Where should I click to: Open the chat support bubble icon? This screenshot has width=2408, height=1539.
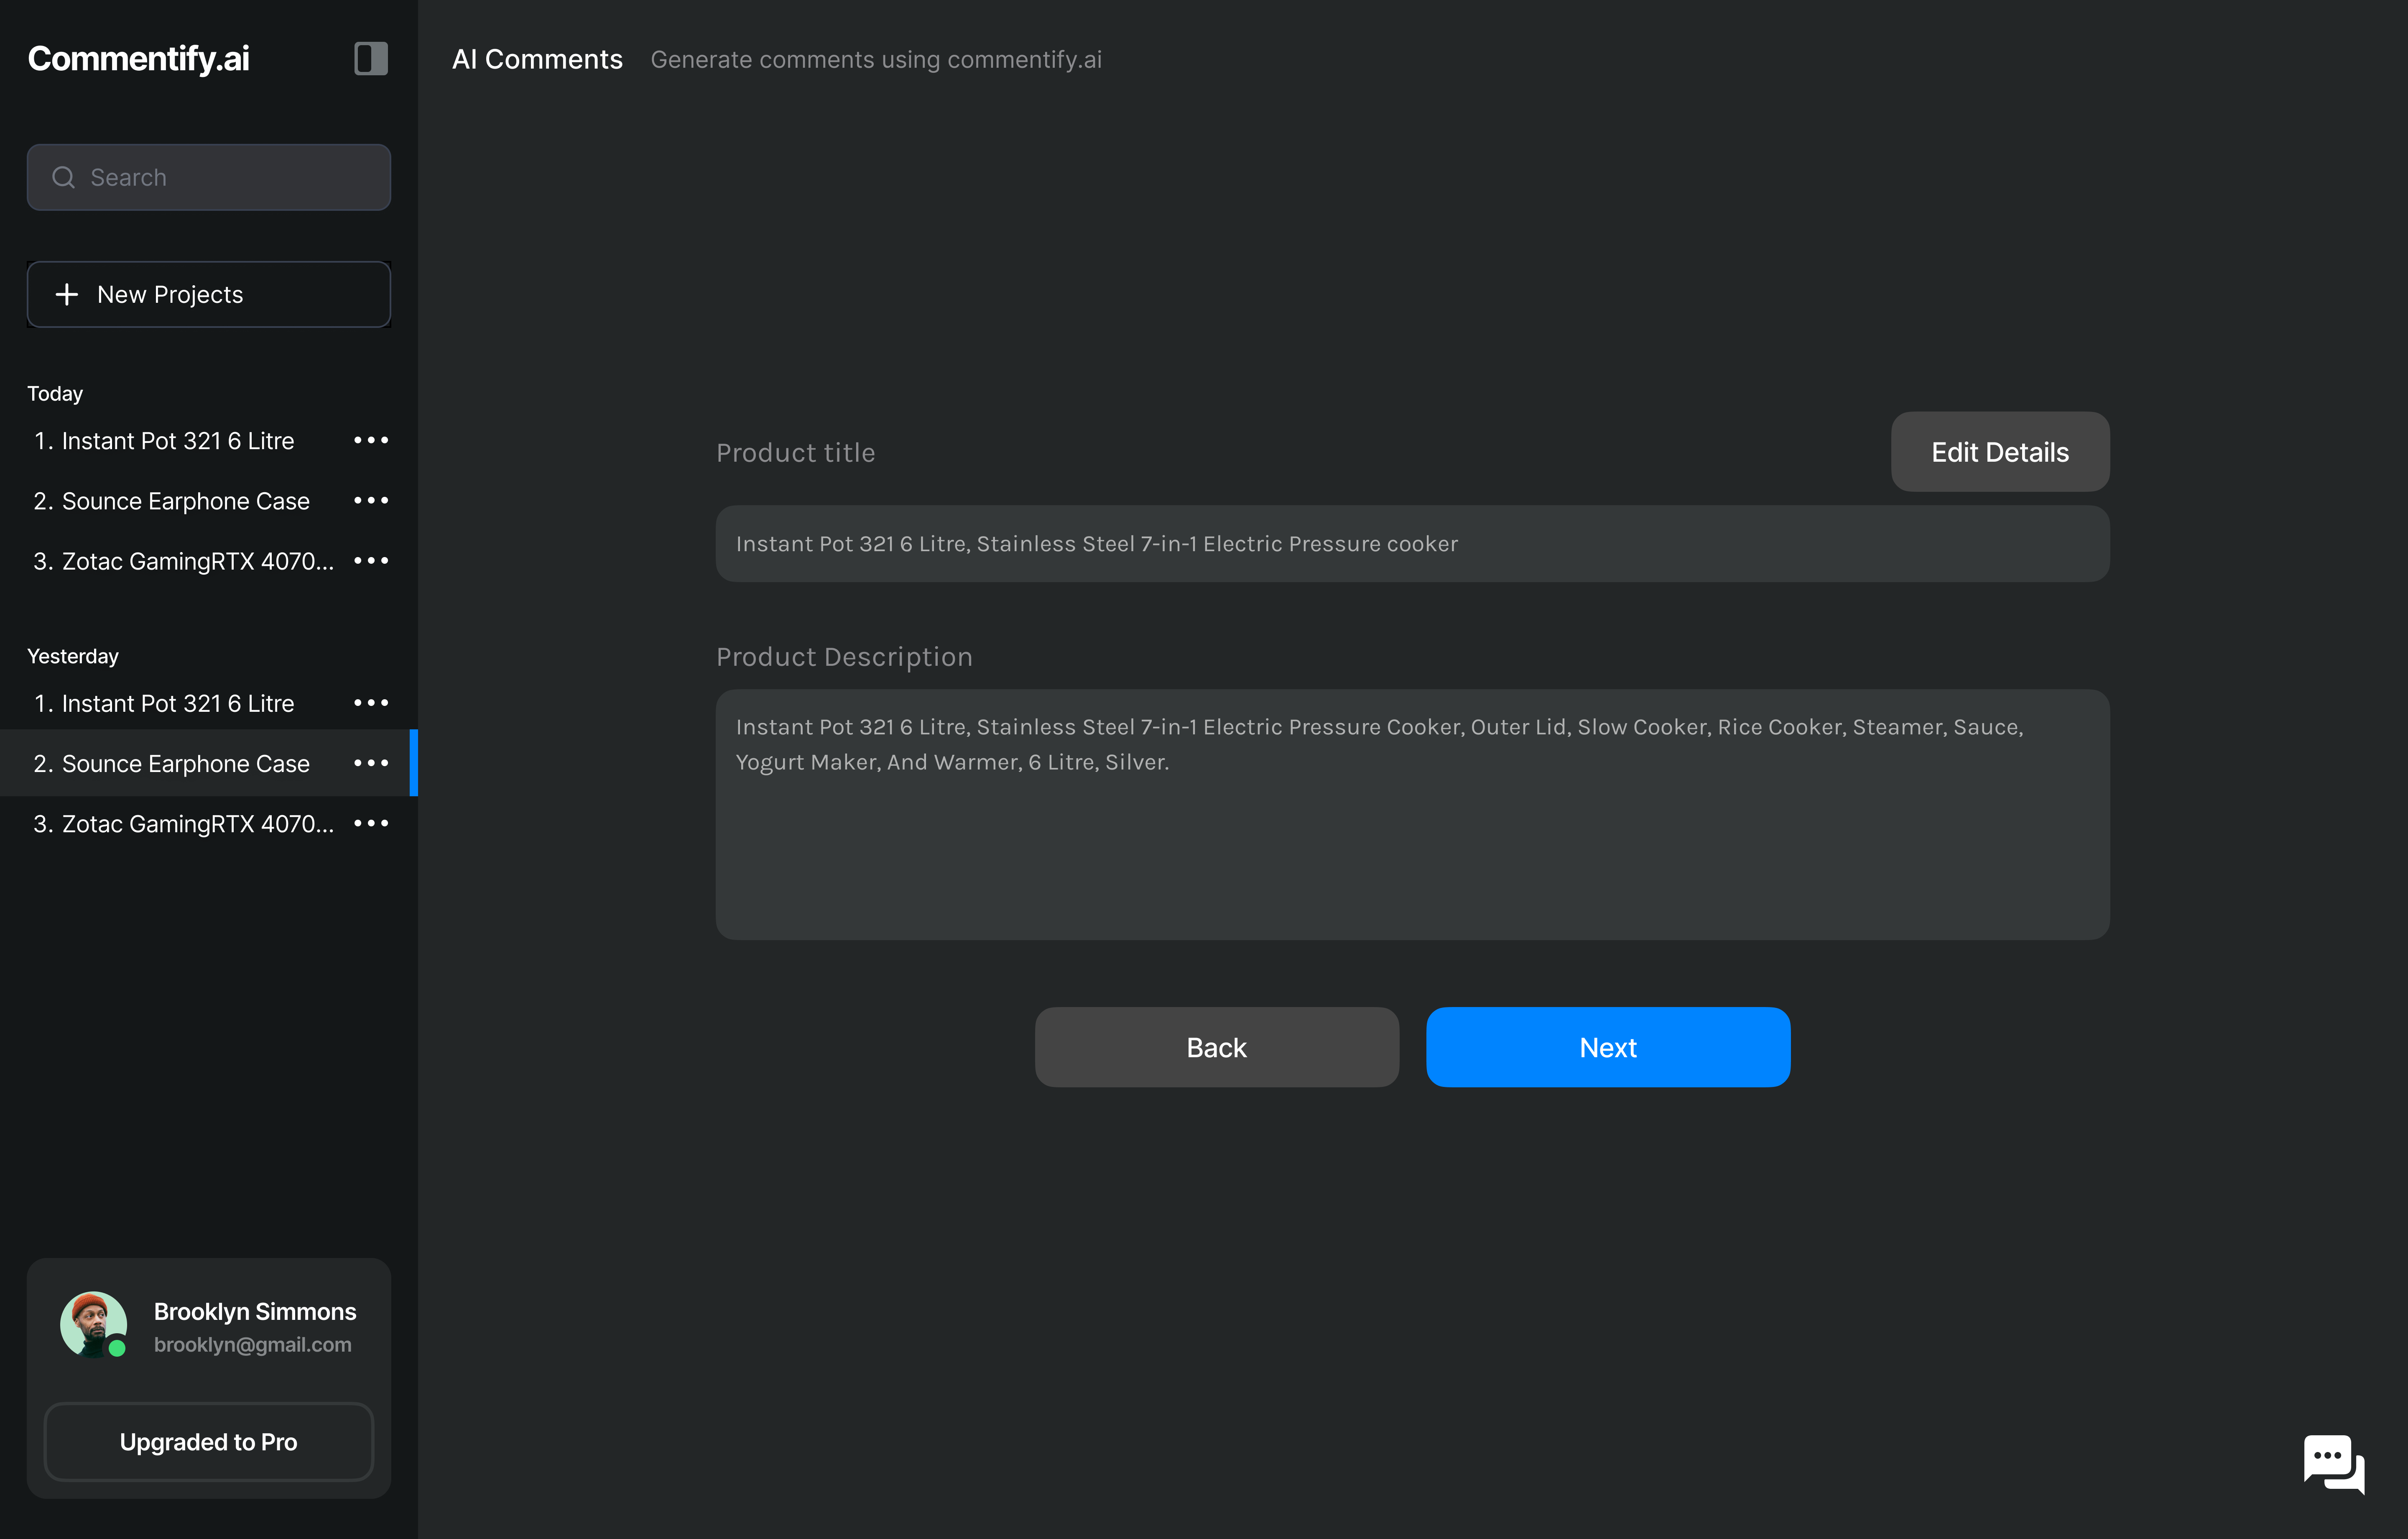click(2334, 1464)
